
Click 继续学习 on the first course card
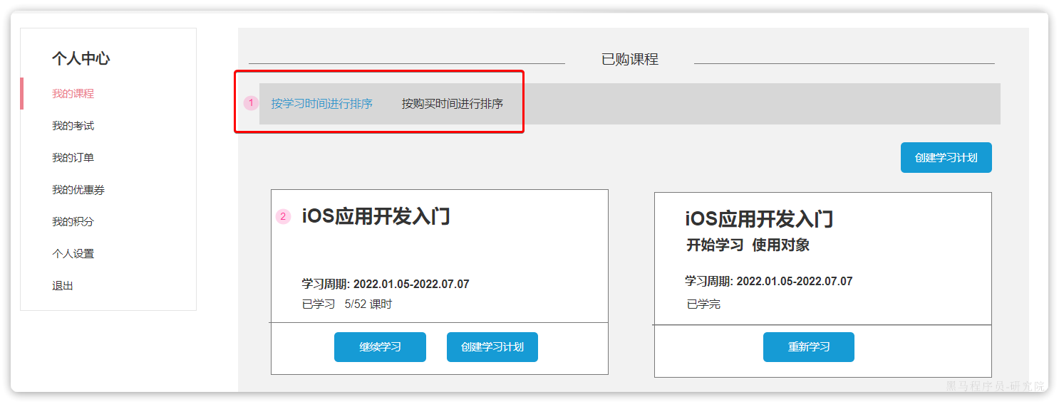click(x=380, y=347)
